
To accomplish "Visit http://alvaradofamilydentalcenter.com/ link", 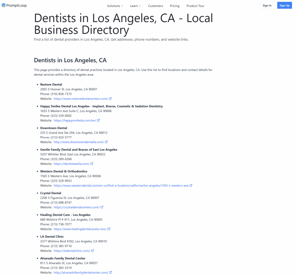I will click(81, 273).
